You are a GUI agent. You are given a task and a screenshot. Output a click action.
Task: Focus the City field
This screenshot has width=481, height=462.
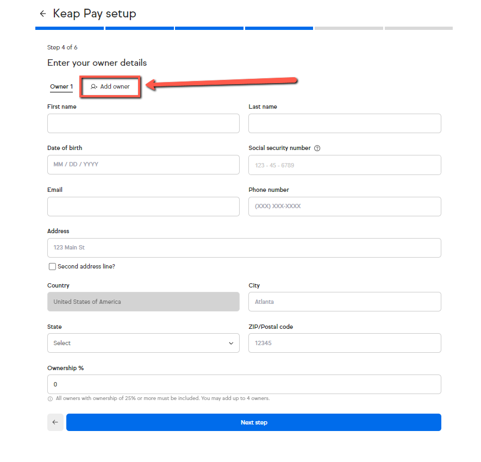(x=345, y=302)
